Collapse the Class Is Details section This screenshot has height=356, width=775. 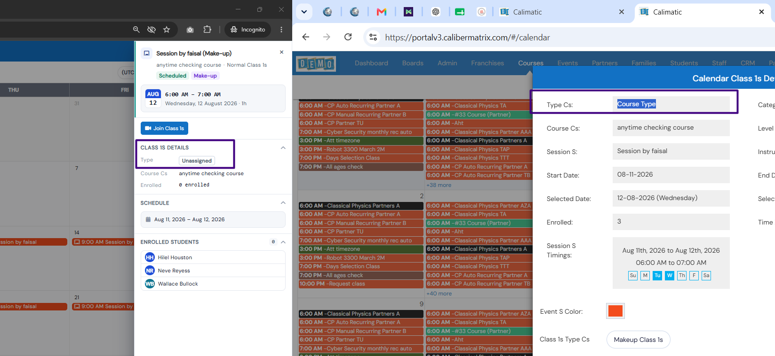[x=283, y=147]
